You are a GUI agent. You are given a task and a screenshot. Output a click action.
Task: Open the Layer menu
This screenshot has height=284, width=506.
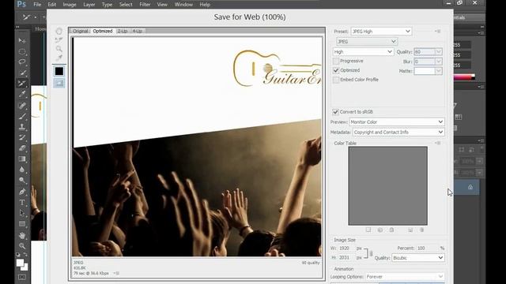89,5
